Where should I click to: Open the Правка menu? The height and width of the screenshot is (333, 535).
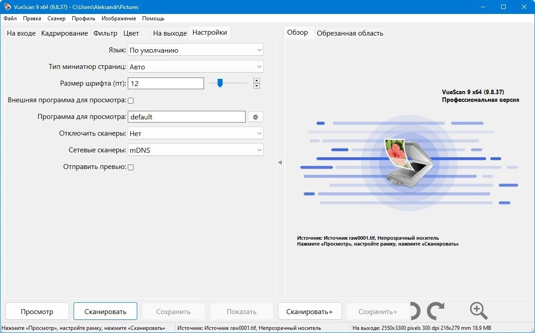click(32, 18)
